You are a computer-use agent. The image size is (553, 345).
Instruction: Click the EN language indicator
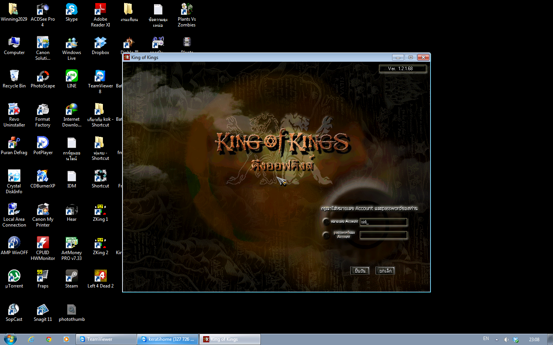pos(486,339)
